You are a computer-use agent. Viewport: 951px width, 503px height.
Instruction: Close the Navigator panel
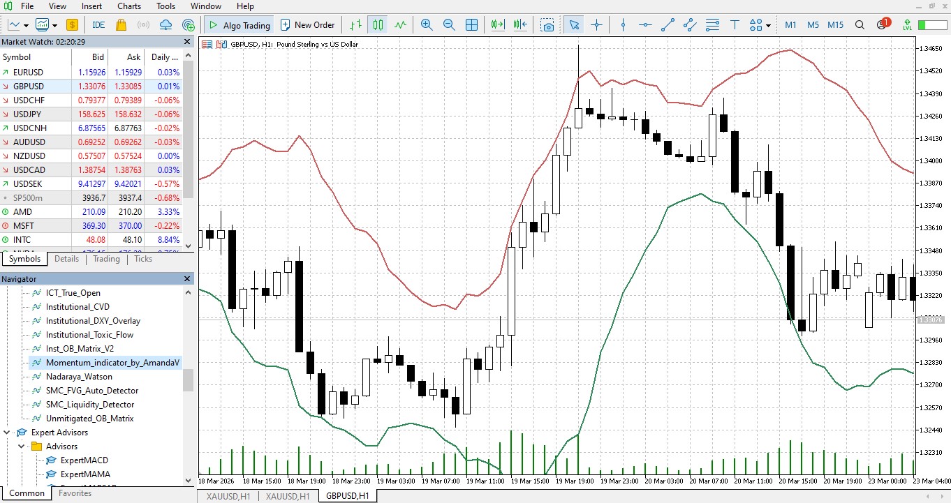point(187,279)
